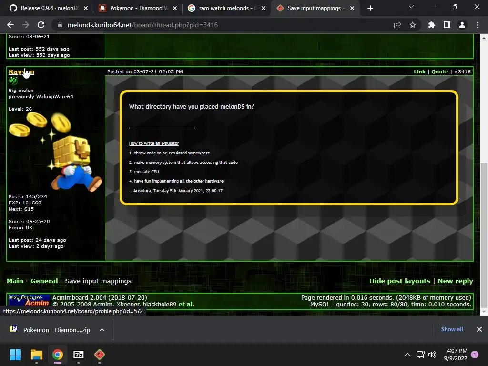Open the network status tray icon

point(421,355)
